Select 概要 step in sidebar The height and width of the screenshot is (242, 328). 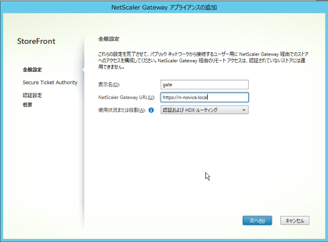point(28,105)
